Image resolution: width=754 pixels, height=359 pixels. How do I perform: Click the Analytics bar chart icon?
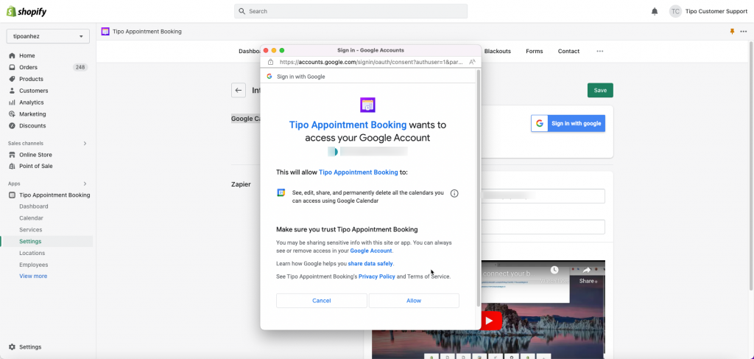12,102
